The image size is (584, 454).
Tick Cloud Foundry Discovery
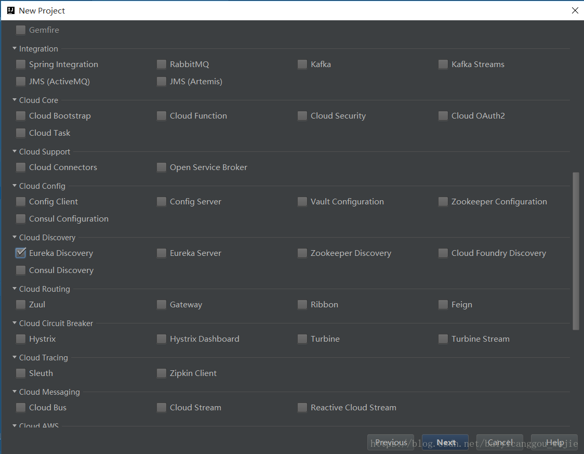click(443, 253)
